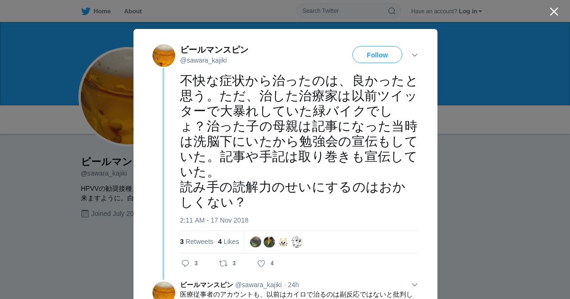570x299 pixels.
Task: Click the reply speech bubble icon
Action: tap(185, 263)
